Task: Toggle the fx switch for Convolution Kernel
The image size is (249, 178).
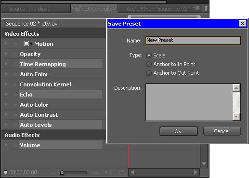Action: click(x=15, y=84)
